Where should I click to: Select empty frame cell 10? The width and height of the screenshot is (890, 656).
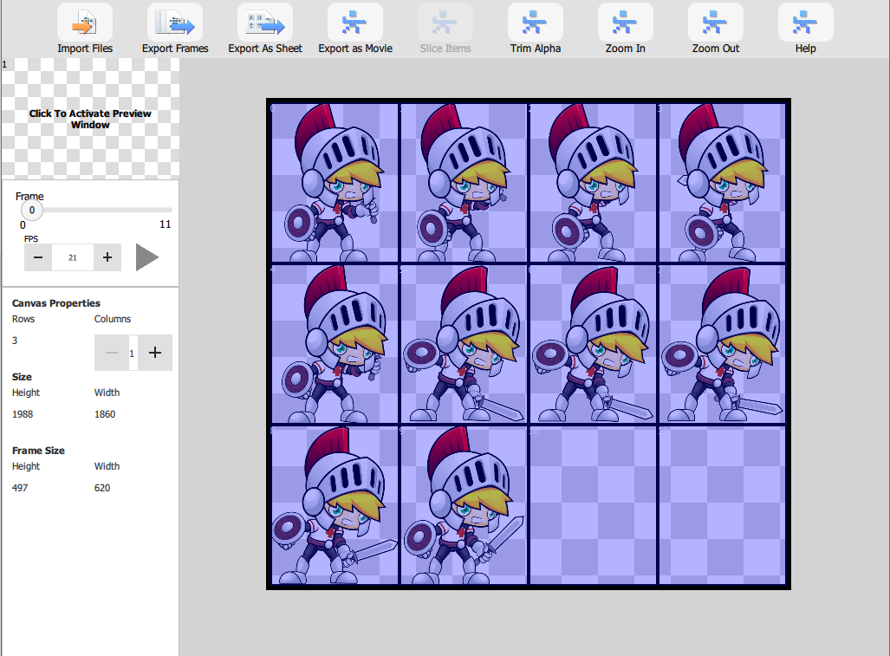593,505
